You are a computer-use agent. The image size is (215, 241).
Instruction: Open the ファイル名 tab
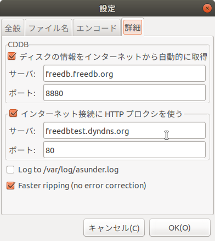pyautogui.click(x=48, y=28)
